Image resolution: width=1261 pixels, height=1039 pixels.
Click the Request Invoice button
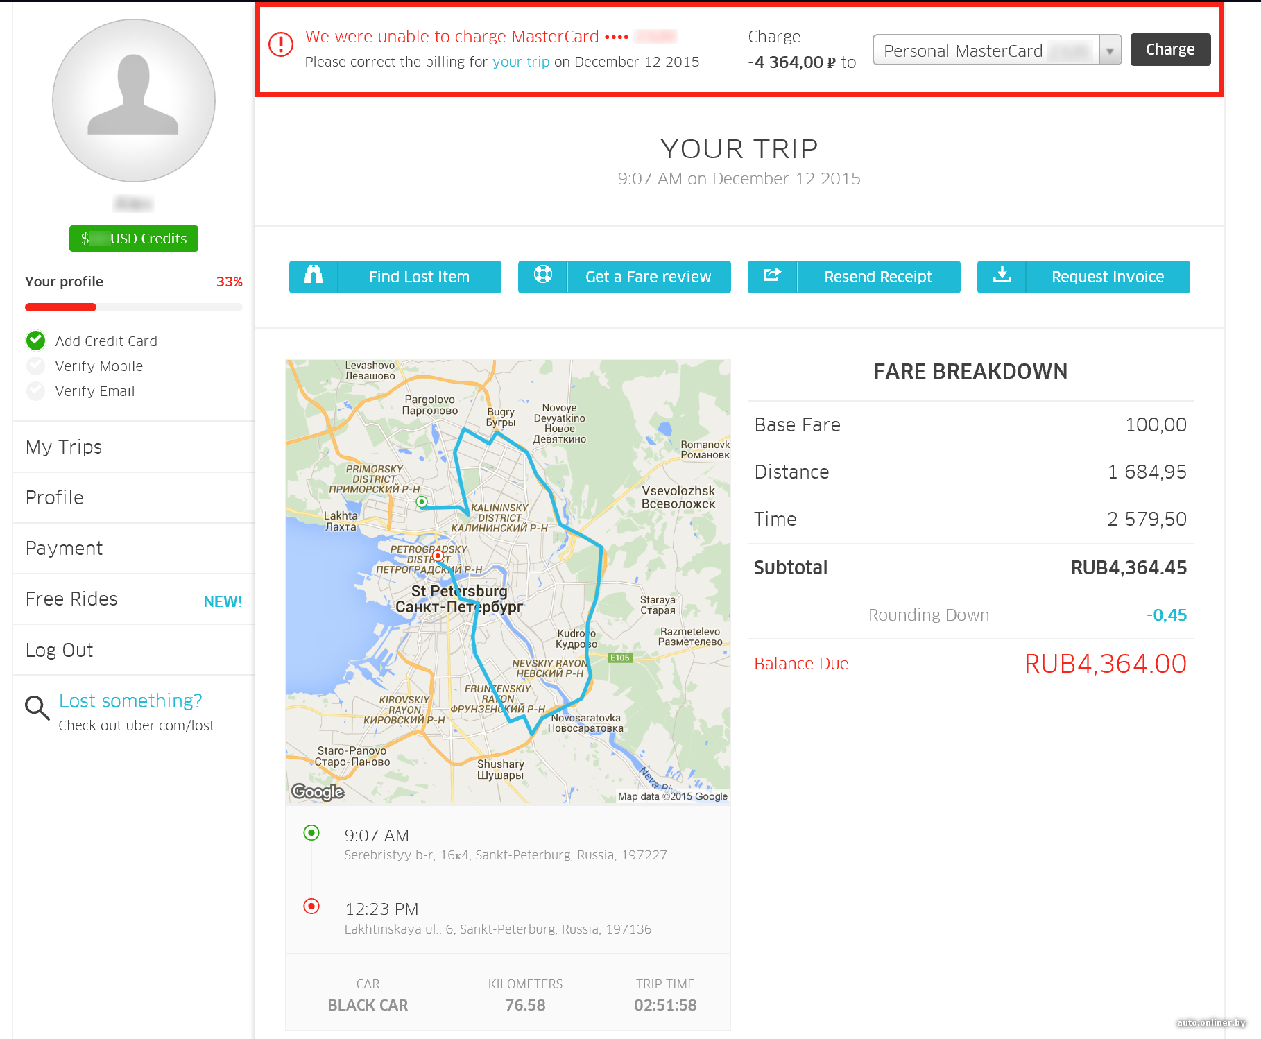click(1083, 277)
